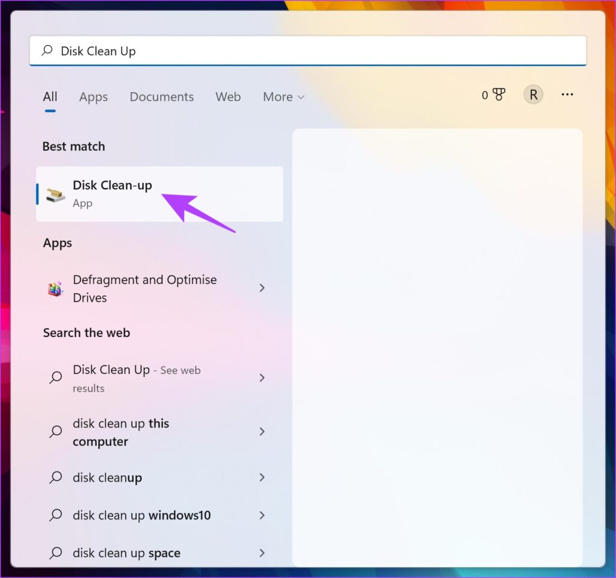The height and width of the screenshot is (578, 616).
Task: Expand the 'disk clean up this computer' arrow
Action: (262, 432)
